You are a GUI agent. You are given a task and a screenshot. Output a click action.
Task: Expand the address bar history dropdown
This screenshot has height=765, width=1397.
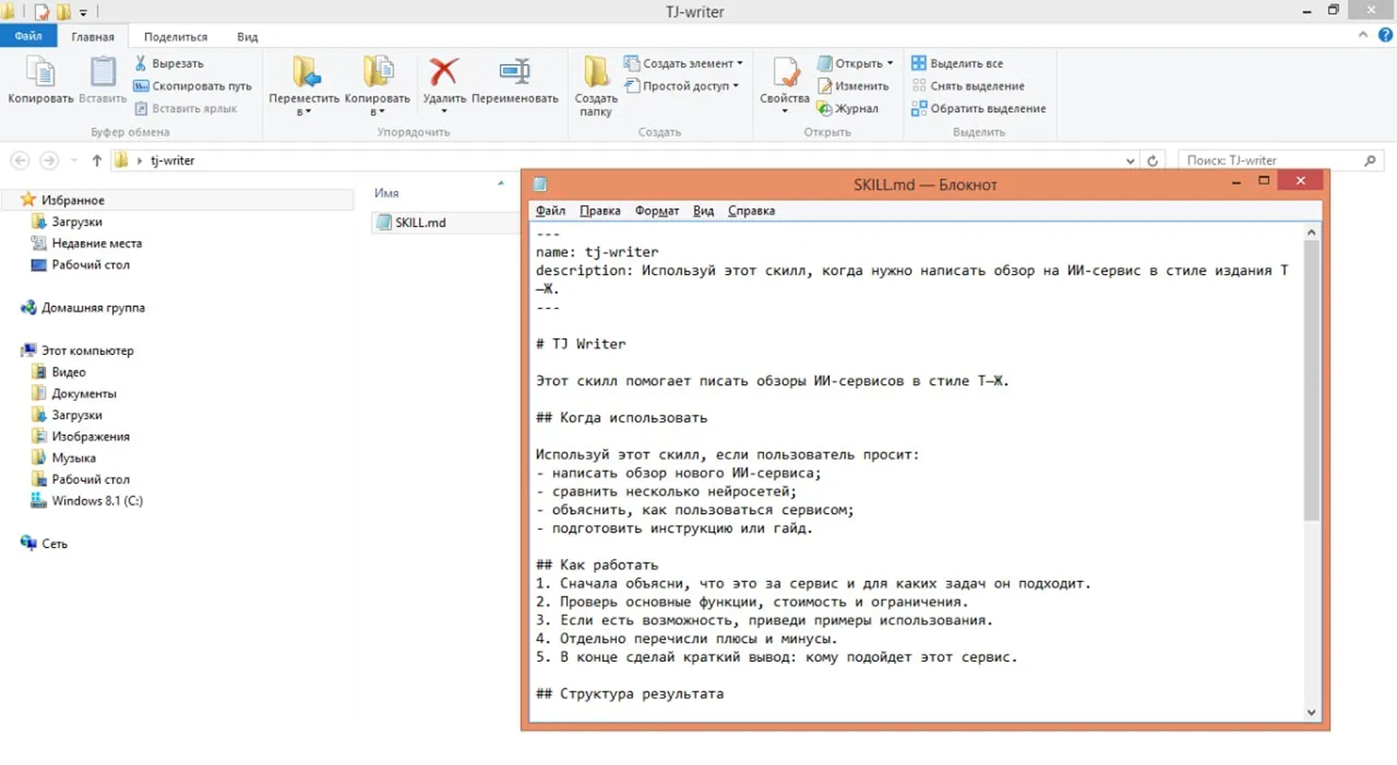(1130, 160)
